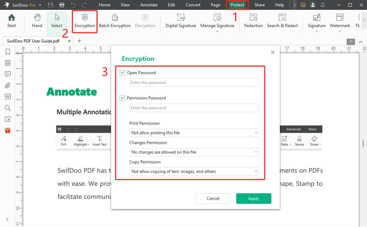The image size is (367, 227).
Task: Close the Encryption dialog with X
Action: pyautogui.click(x=273, y=52)
